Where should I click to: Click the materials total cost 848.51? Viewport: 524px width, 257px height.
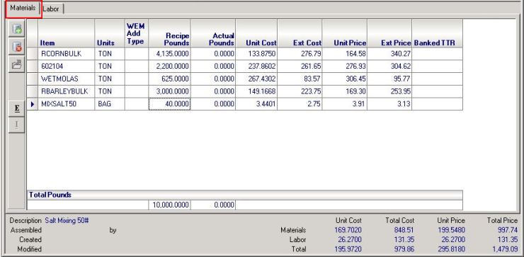(404, 230)
